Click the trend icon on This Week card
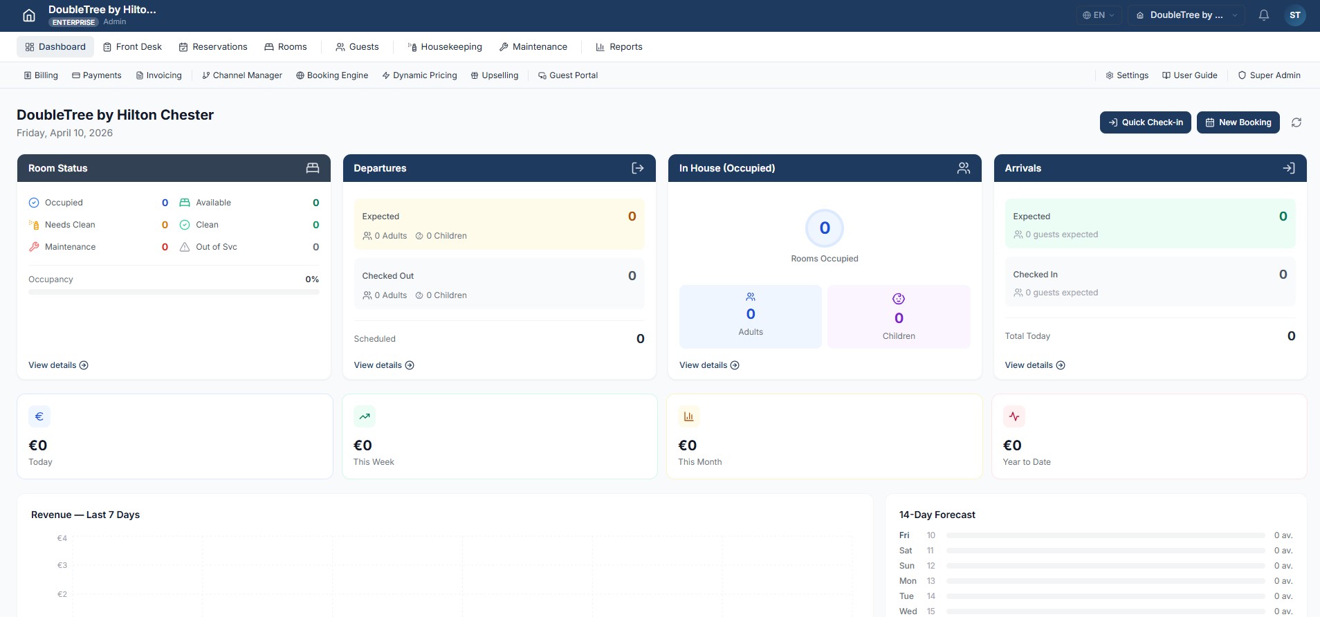This screenshot has width=1320, height=617. click(365, 416)
